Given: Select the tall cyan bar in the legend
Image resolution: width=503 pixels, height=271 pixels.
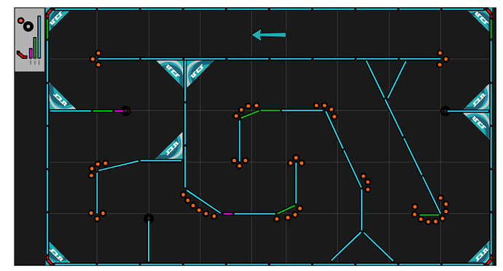Looking at the screenshot, I should (x=39, y=37).
